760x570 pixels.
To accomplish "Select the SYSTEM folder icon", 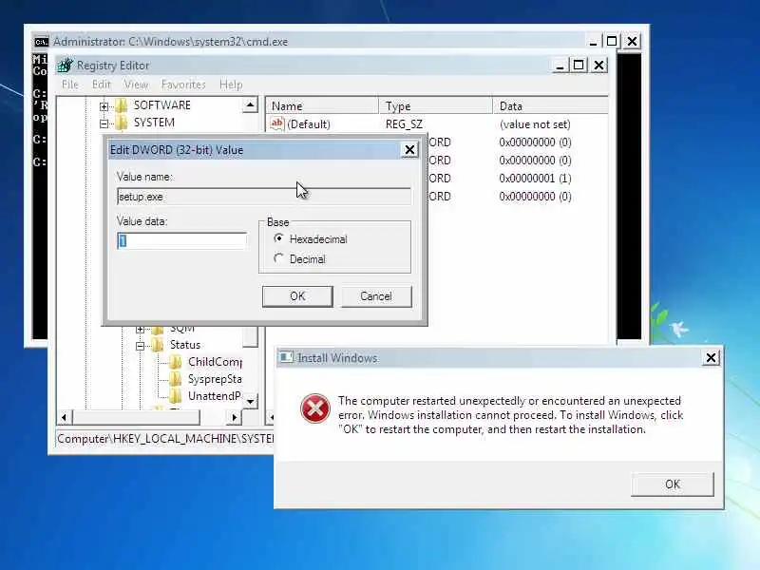I will pos(122,123).
